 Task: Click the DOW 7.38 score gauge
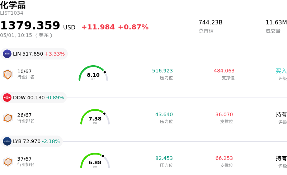(x=95, y=117)
